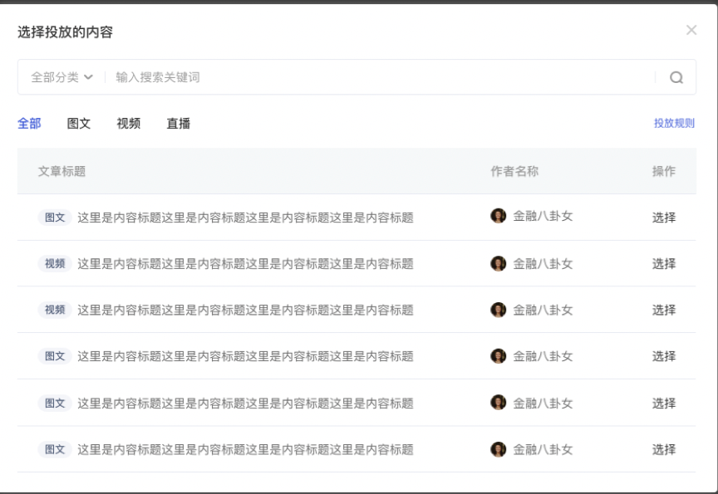The image size is (718, 494).
Task: Click the magnifier search icon
Action: pos(676,77)
